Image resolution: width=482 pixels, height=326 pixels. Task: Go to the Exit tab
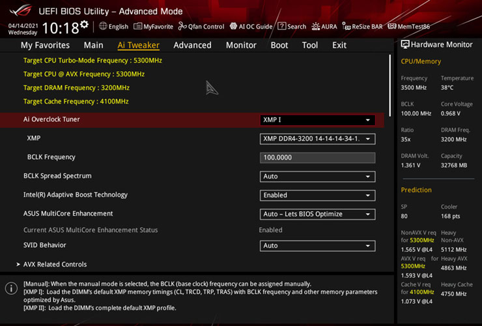(x=339, y=45)
